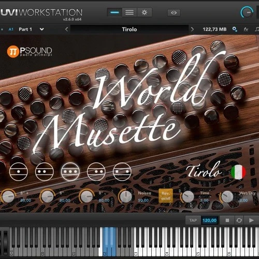
Task: Select two-dot right-offset reed register
Action: click(96, 171)
